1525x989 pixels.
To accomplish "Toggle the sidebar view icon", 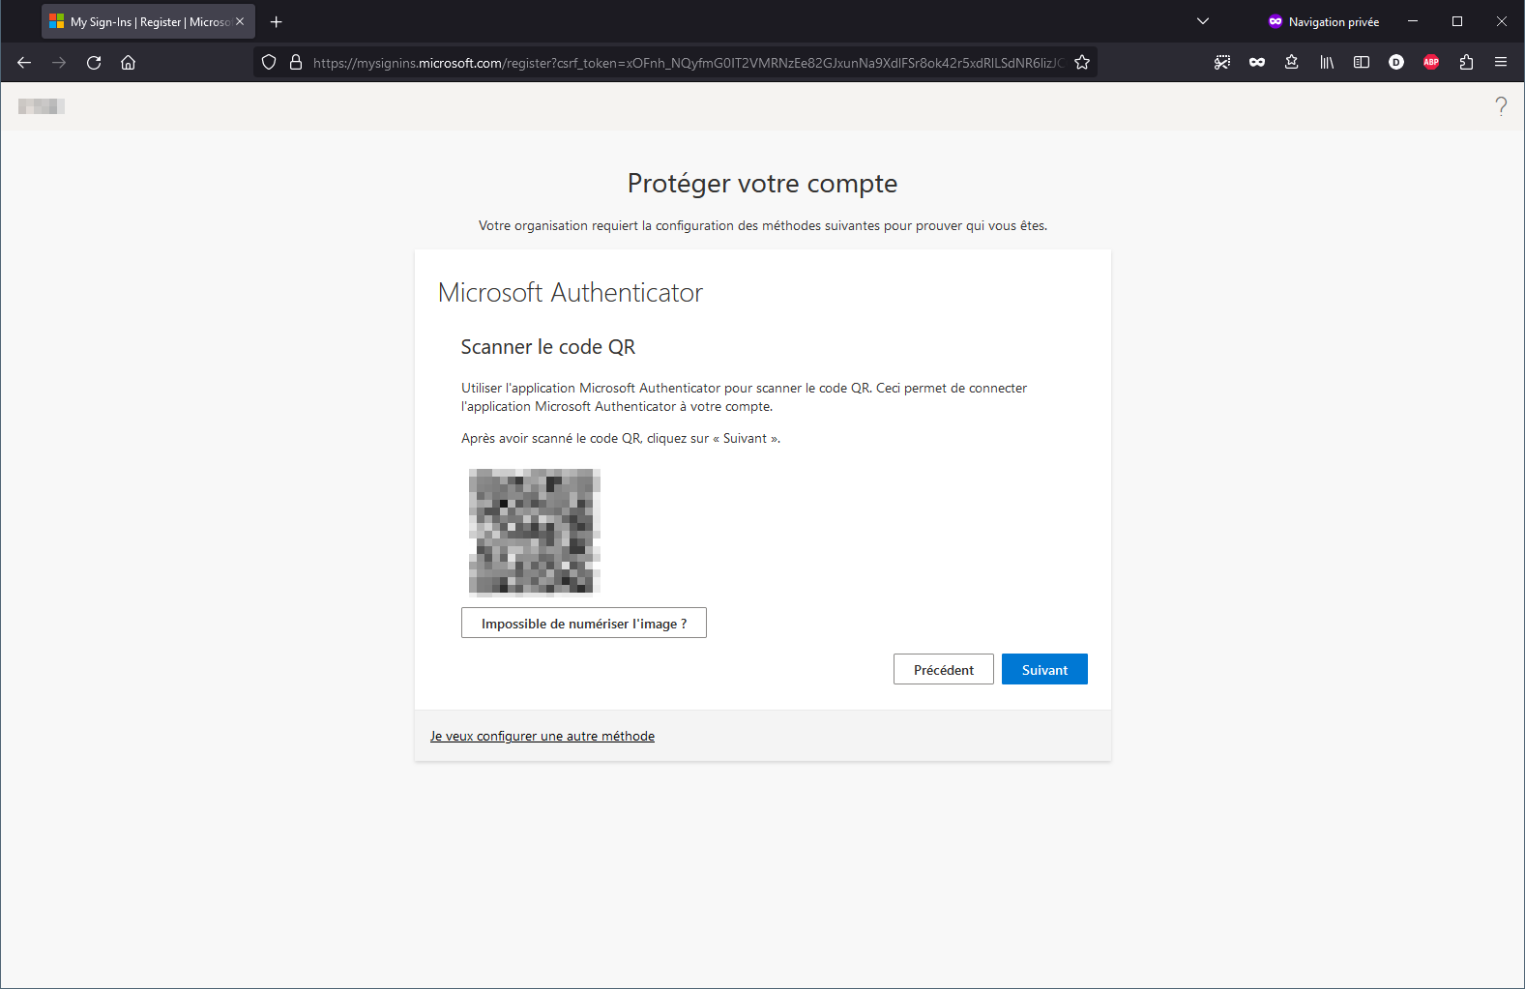I will click(x=1362, y=63).
